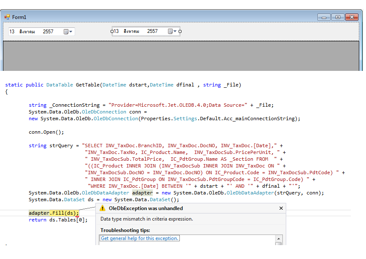
Task: Select the Thai month in second date picker
Action: click(131, 31)
